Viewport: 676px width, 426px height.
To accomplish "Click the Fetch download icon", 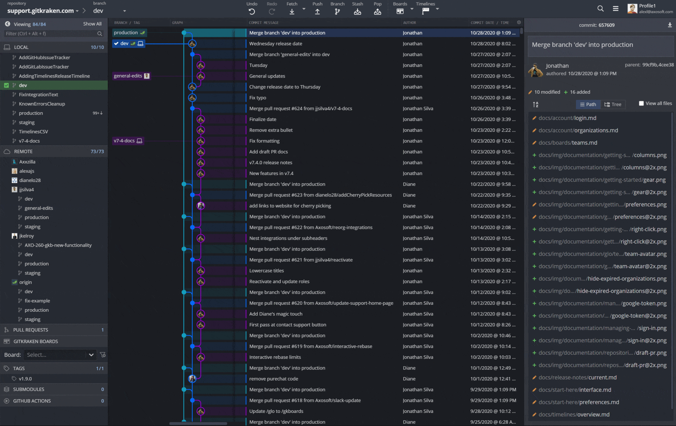I will point(292,12).
